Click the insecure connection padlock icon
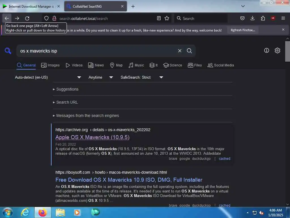 pyautogui.click(x=54, y=18)
